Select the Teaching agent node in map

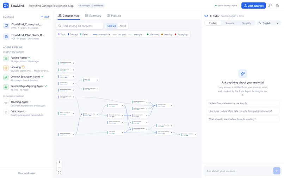coord(140,122)
